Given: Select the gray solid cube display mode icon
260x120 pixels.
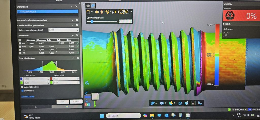Looking at the screenshot, I should click(88, 5).
